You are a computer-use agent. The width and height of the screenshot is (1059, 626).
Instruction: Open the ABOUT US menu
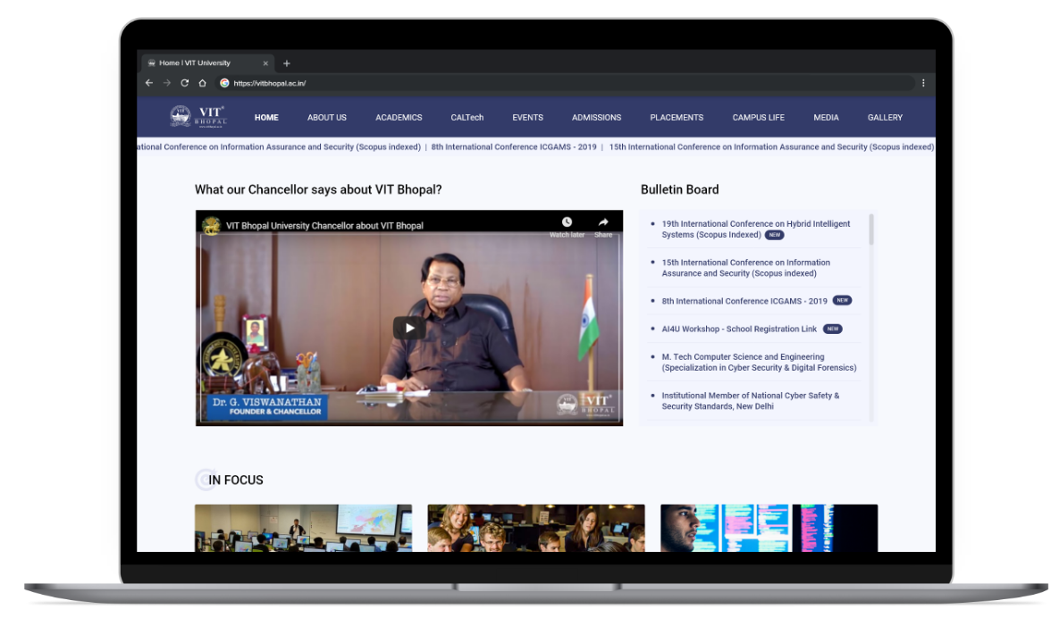tap(327, 117)
